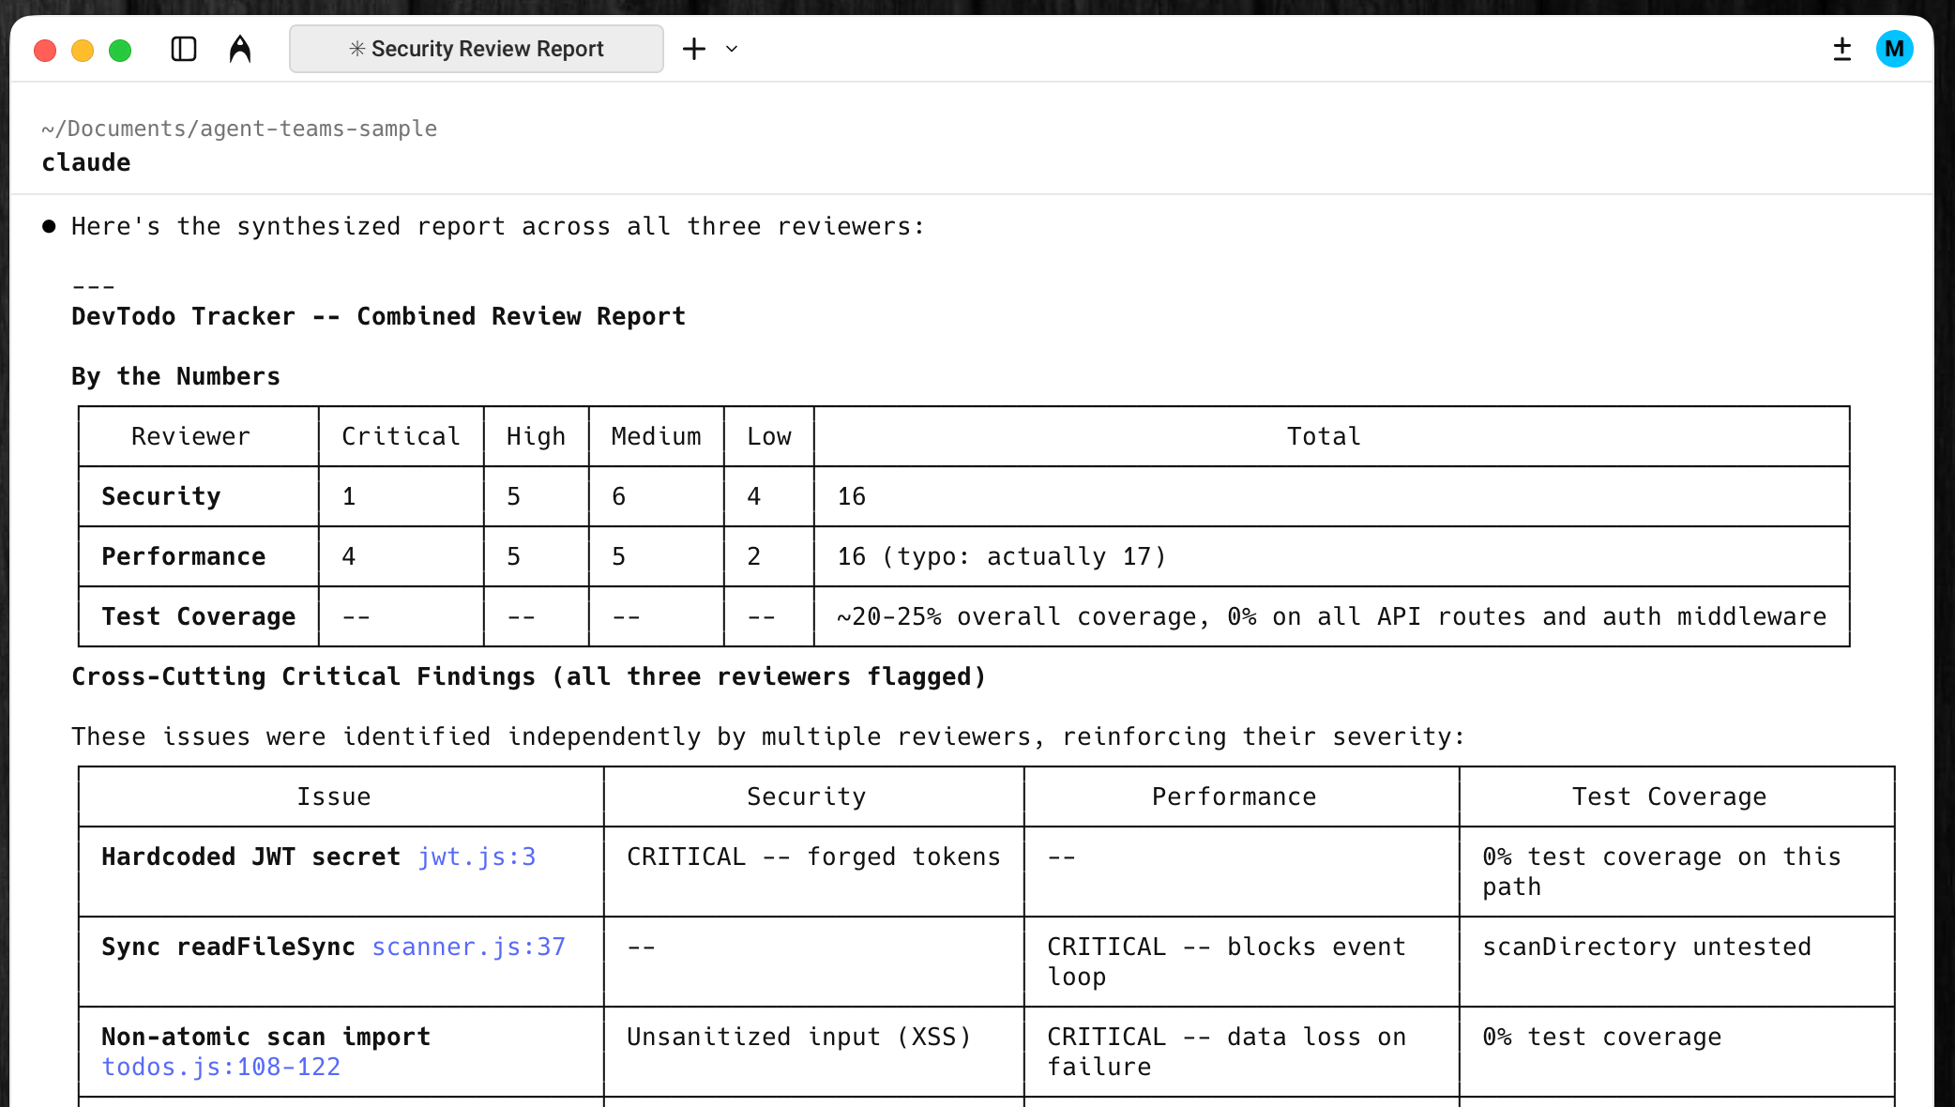Open the blue M account avatar
This screenshot has width=1955, height=1107.
(x=1894, y=48)
